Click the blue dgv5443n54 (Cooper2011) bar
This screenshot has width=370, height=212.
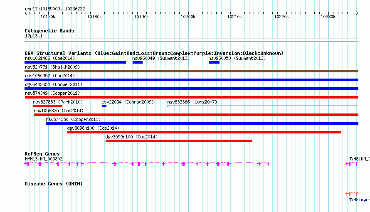(191, 89)
